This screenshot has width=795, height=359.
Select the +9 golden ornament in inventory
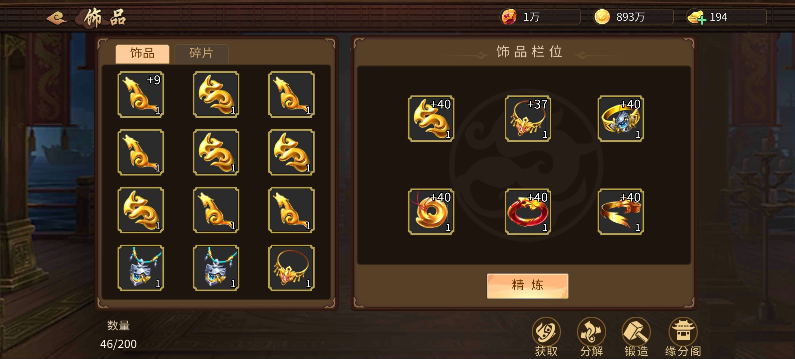tap(141, 94)
